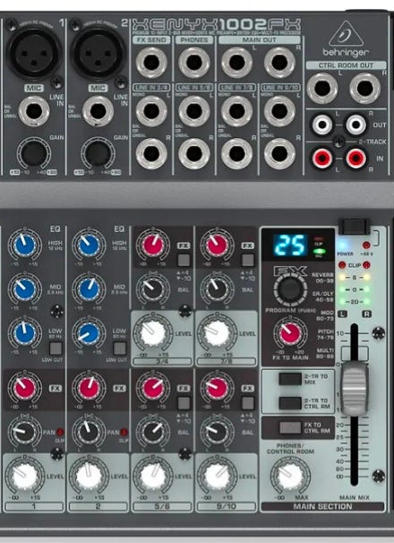
Task: Click the channel 2 MIC XLR input
Action: (x=98, y=52)
